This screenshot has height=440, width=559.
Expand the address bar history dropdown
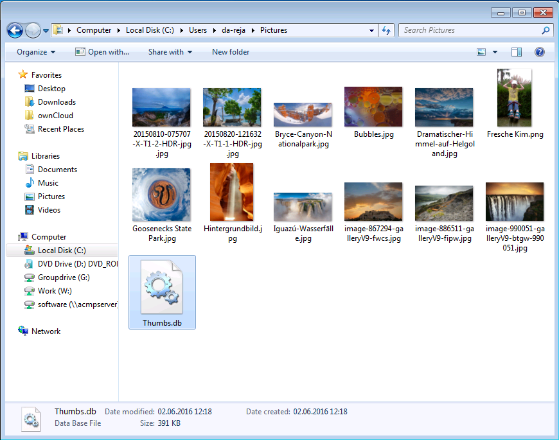pos(372,30)
